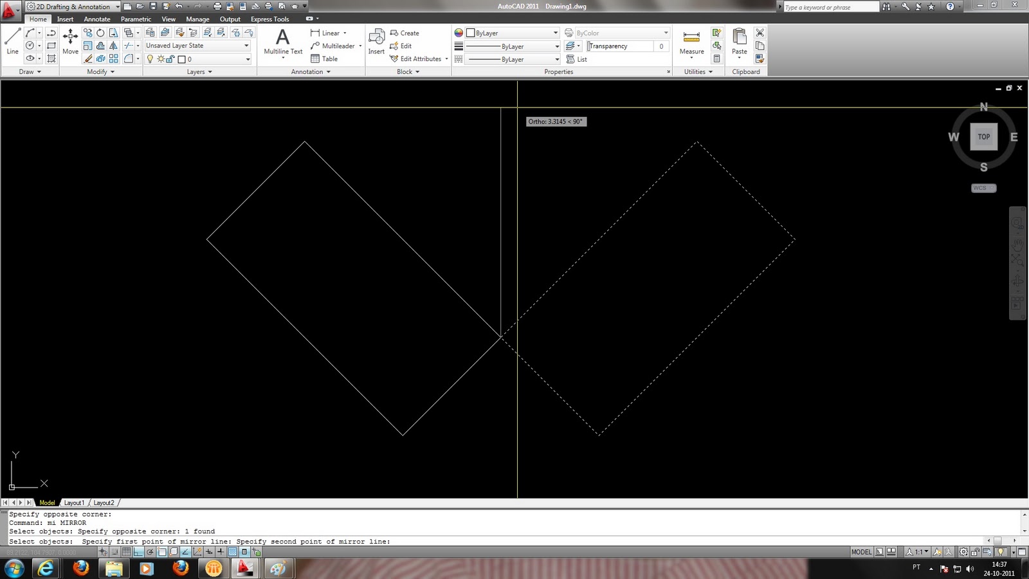Open the Layout1 tab

pos(75,502)
